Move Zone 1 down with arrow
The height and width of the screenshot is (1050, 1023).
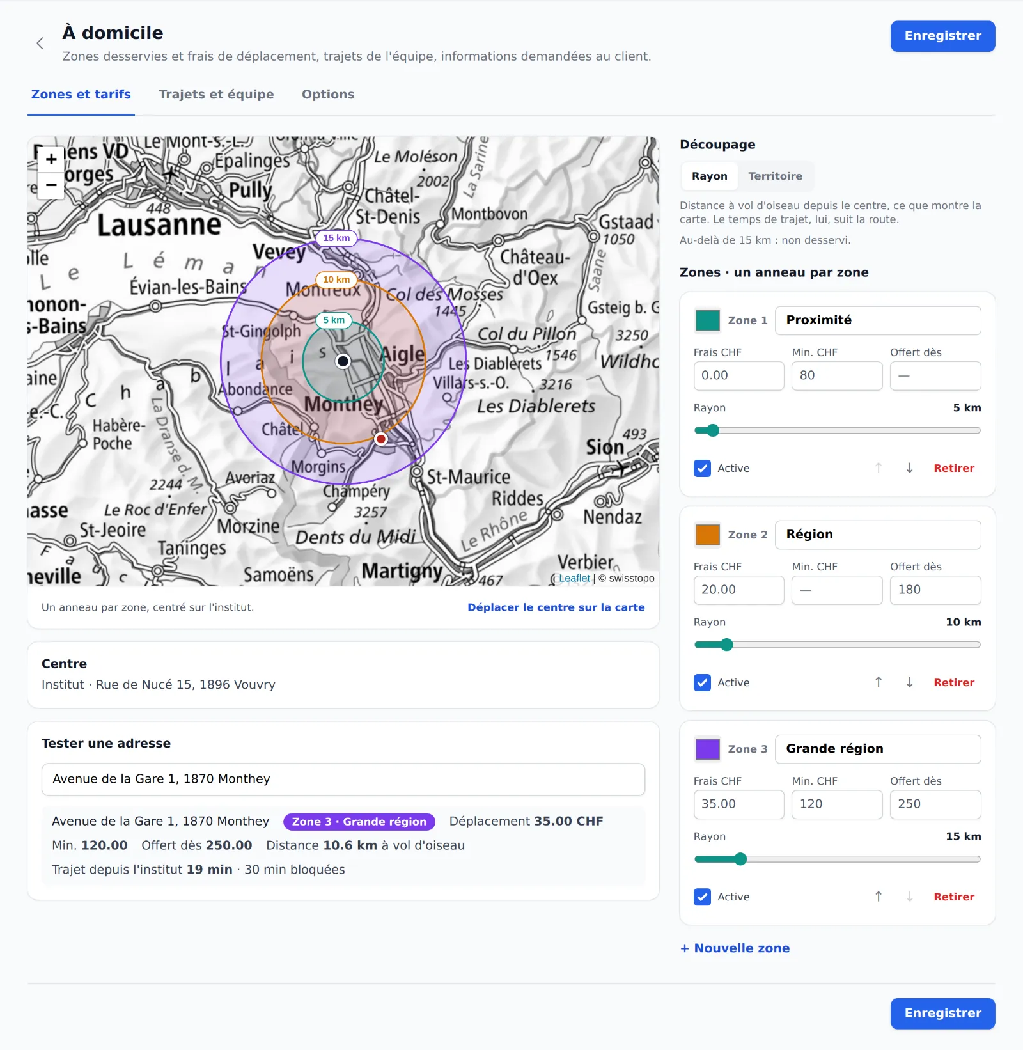pyautogui.click(x=909, y=468)
